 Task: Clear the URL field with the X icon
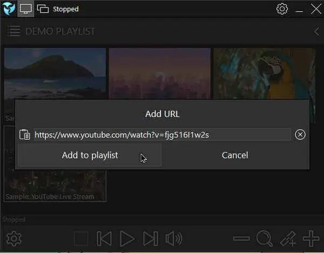[x=300, y=134]
